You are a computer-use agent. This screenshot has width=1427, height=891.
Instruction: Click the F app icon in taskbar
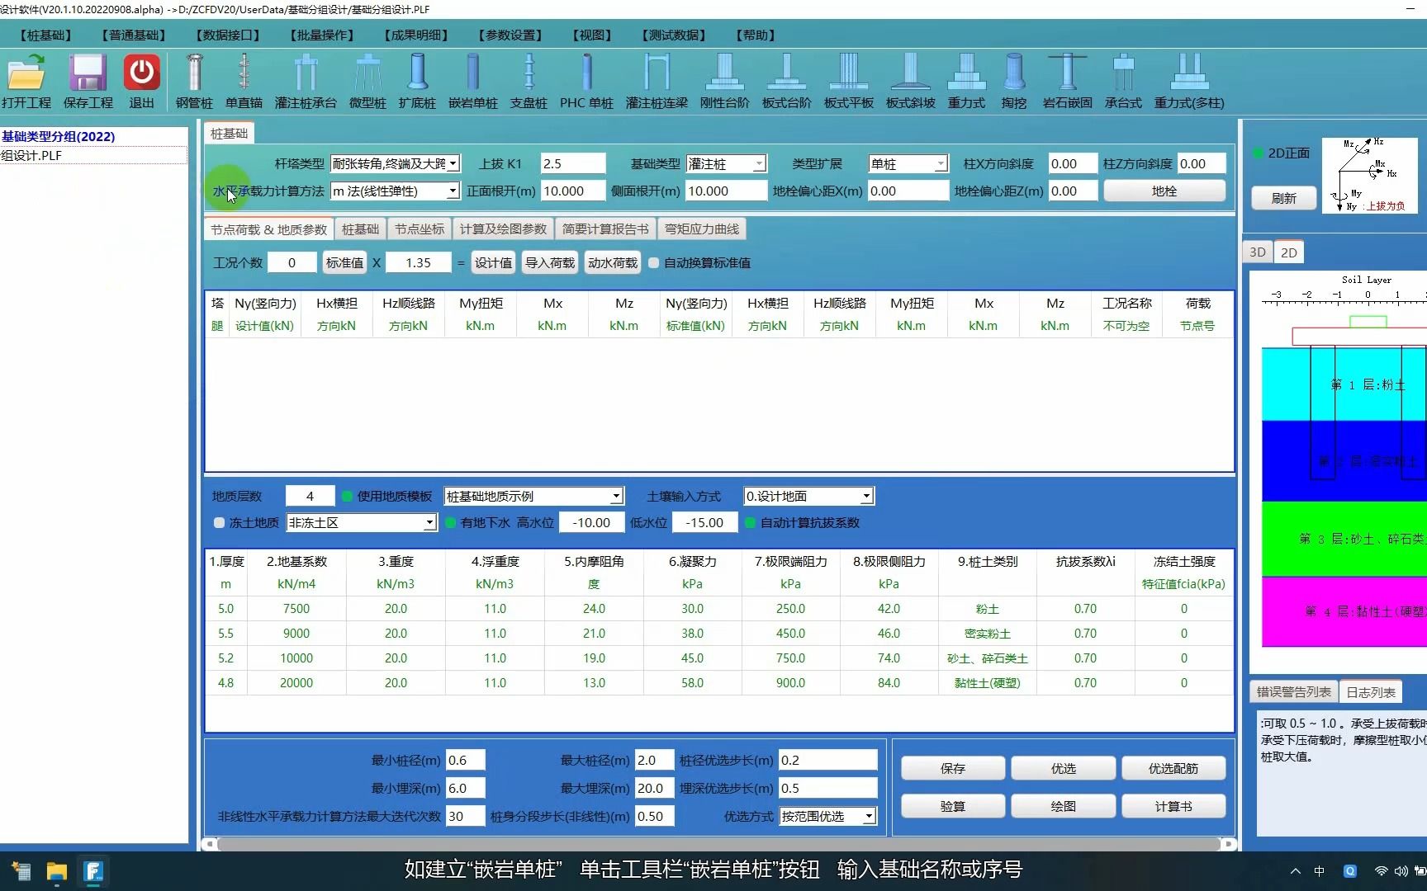[x=93, y=871]
